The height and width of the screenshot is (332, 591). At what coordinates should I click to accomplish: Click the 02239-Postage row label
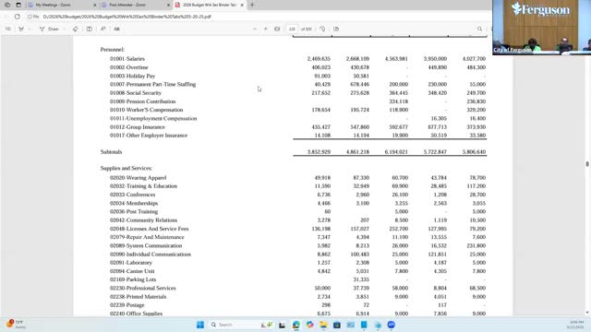tap(127, 305)
